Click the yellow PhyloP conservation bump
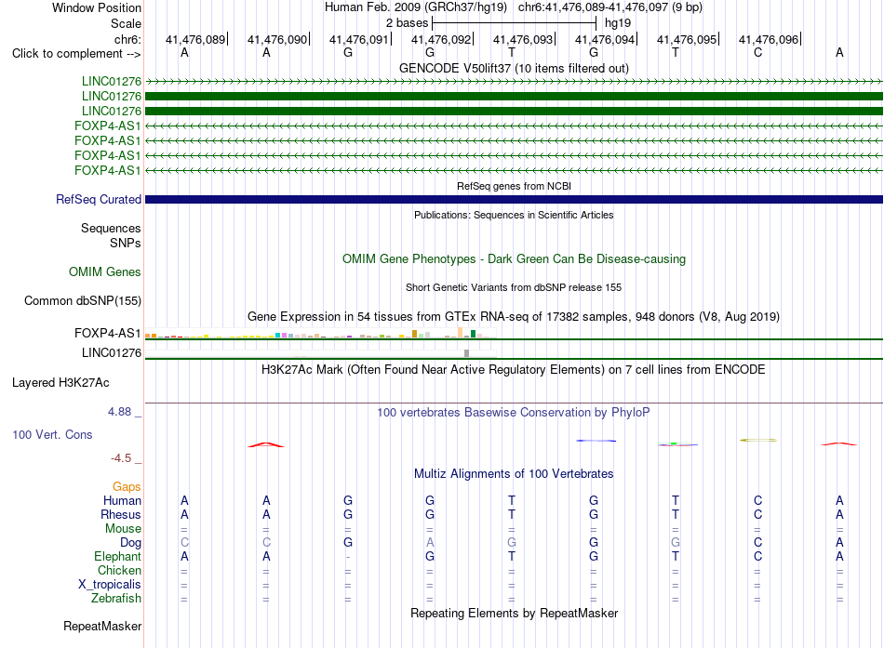 coord(758,440)
